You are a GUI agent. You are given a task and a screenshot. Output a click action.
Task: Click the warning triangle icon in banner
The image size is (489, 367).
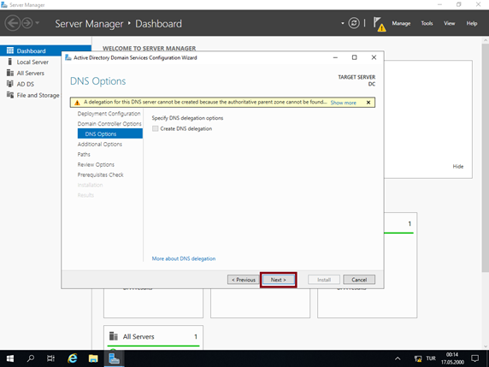coord(77,103)
